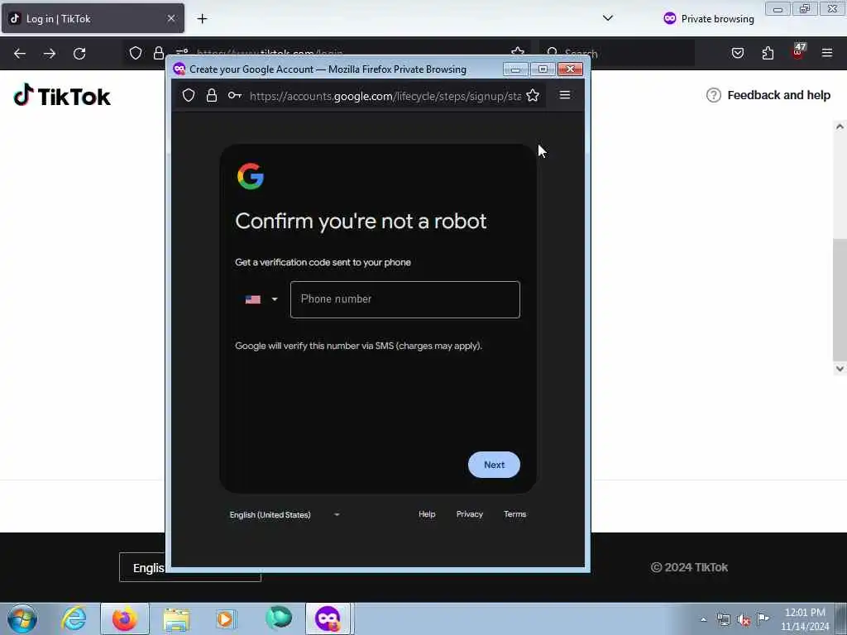Open the media player taskbar icon
The width and height of the screenshot is (847, 635).
click(226, 618)
